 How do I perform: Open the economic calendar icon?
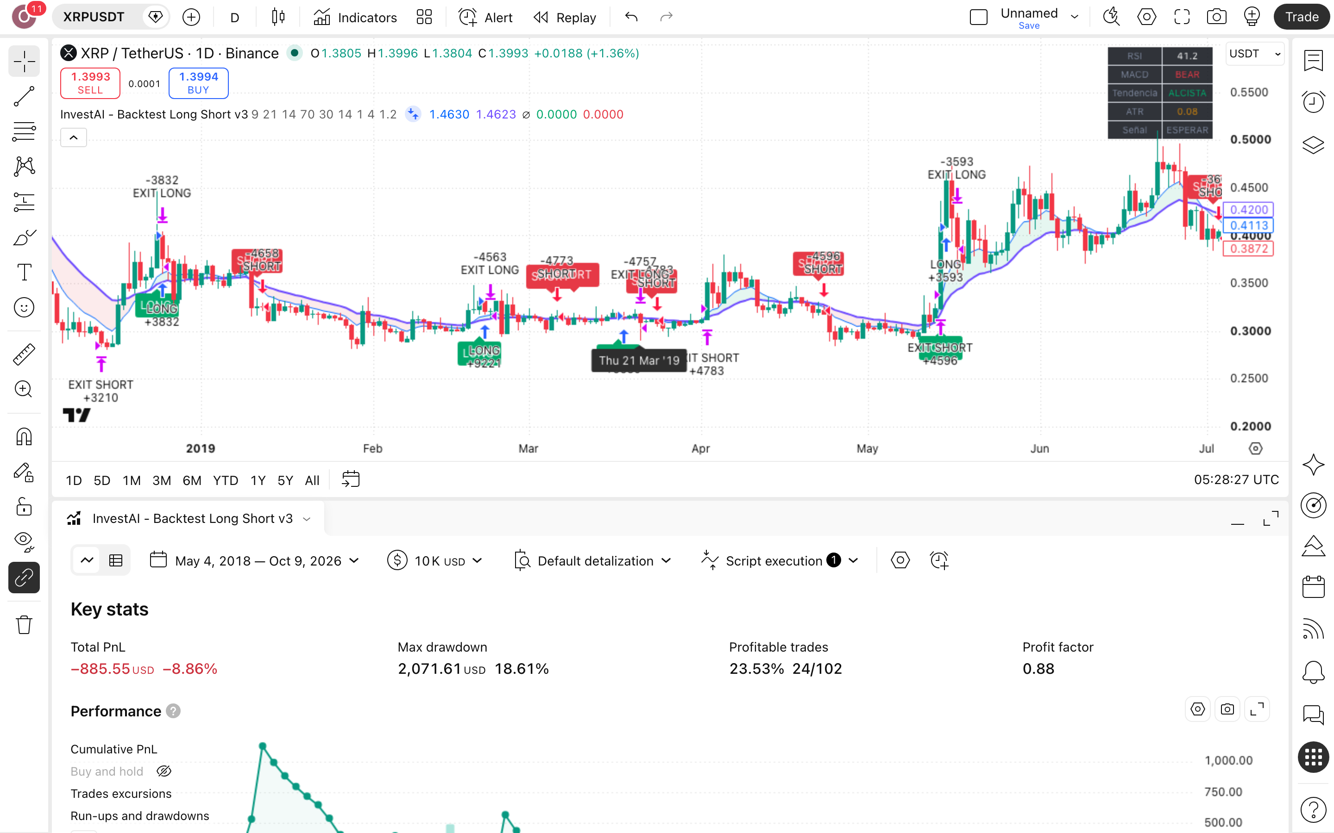point(1313,587)
